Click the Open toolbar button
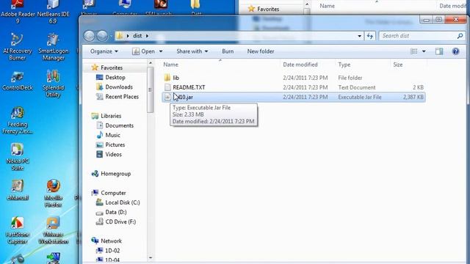Screen dimensions: 470x264 tap(144, 51)
